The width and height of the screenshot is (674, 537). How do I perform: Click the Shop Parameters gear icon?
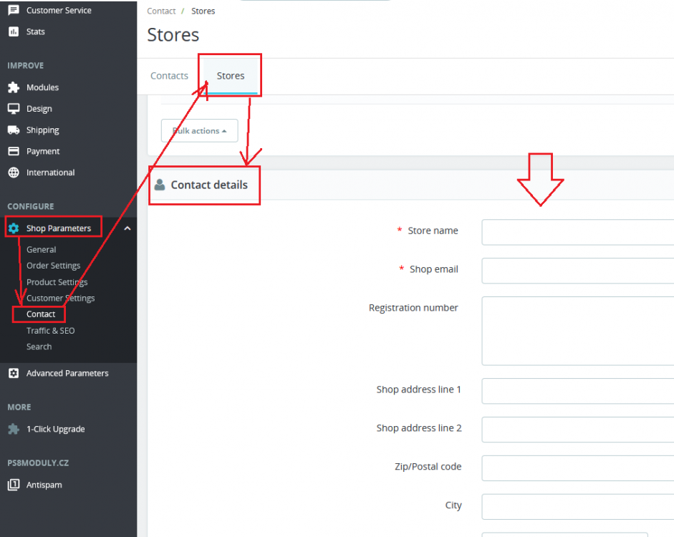(x=14, y=228)
